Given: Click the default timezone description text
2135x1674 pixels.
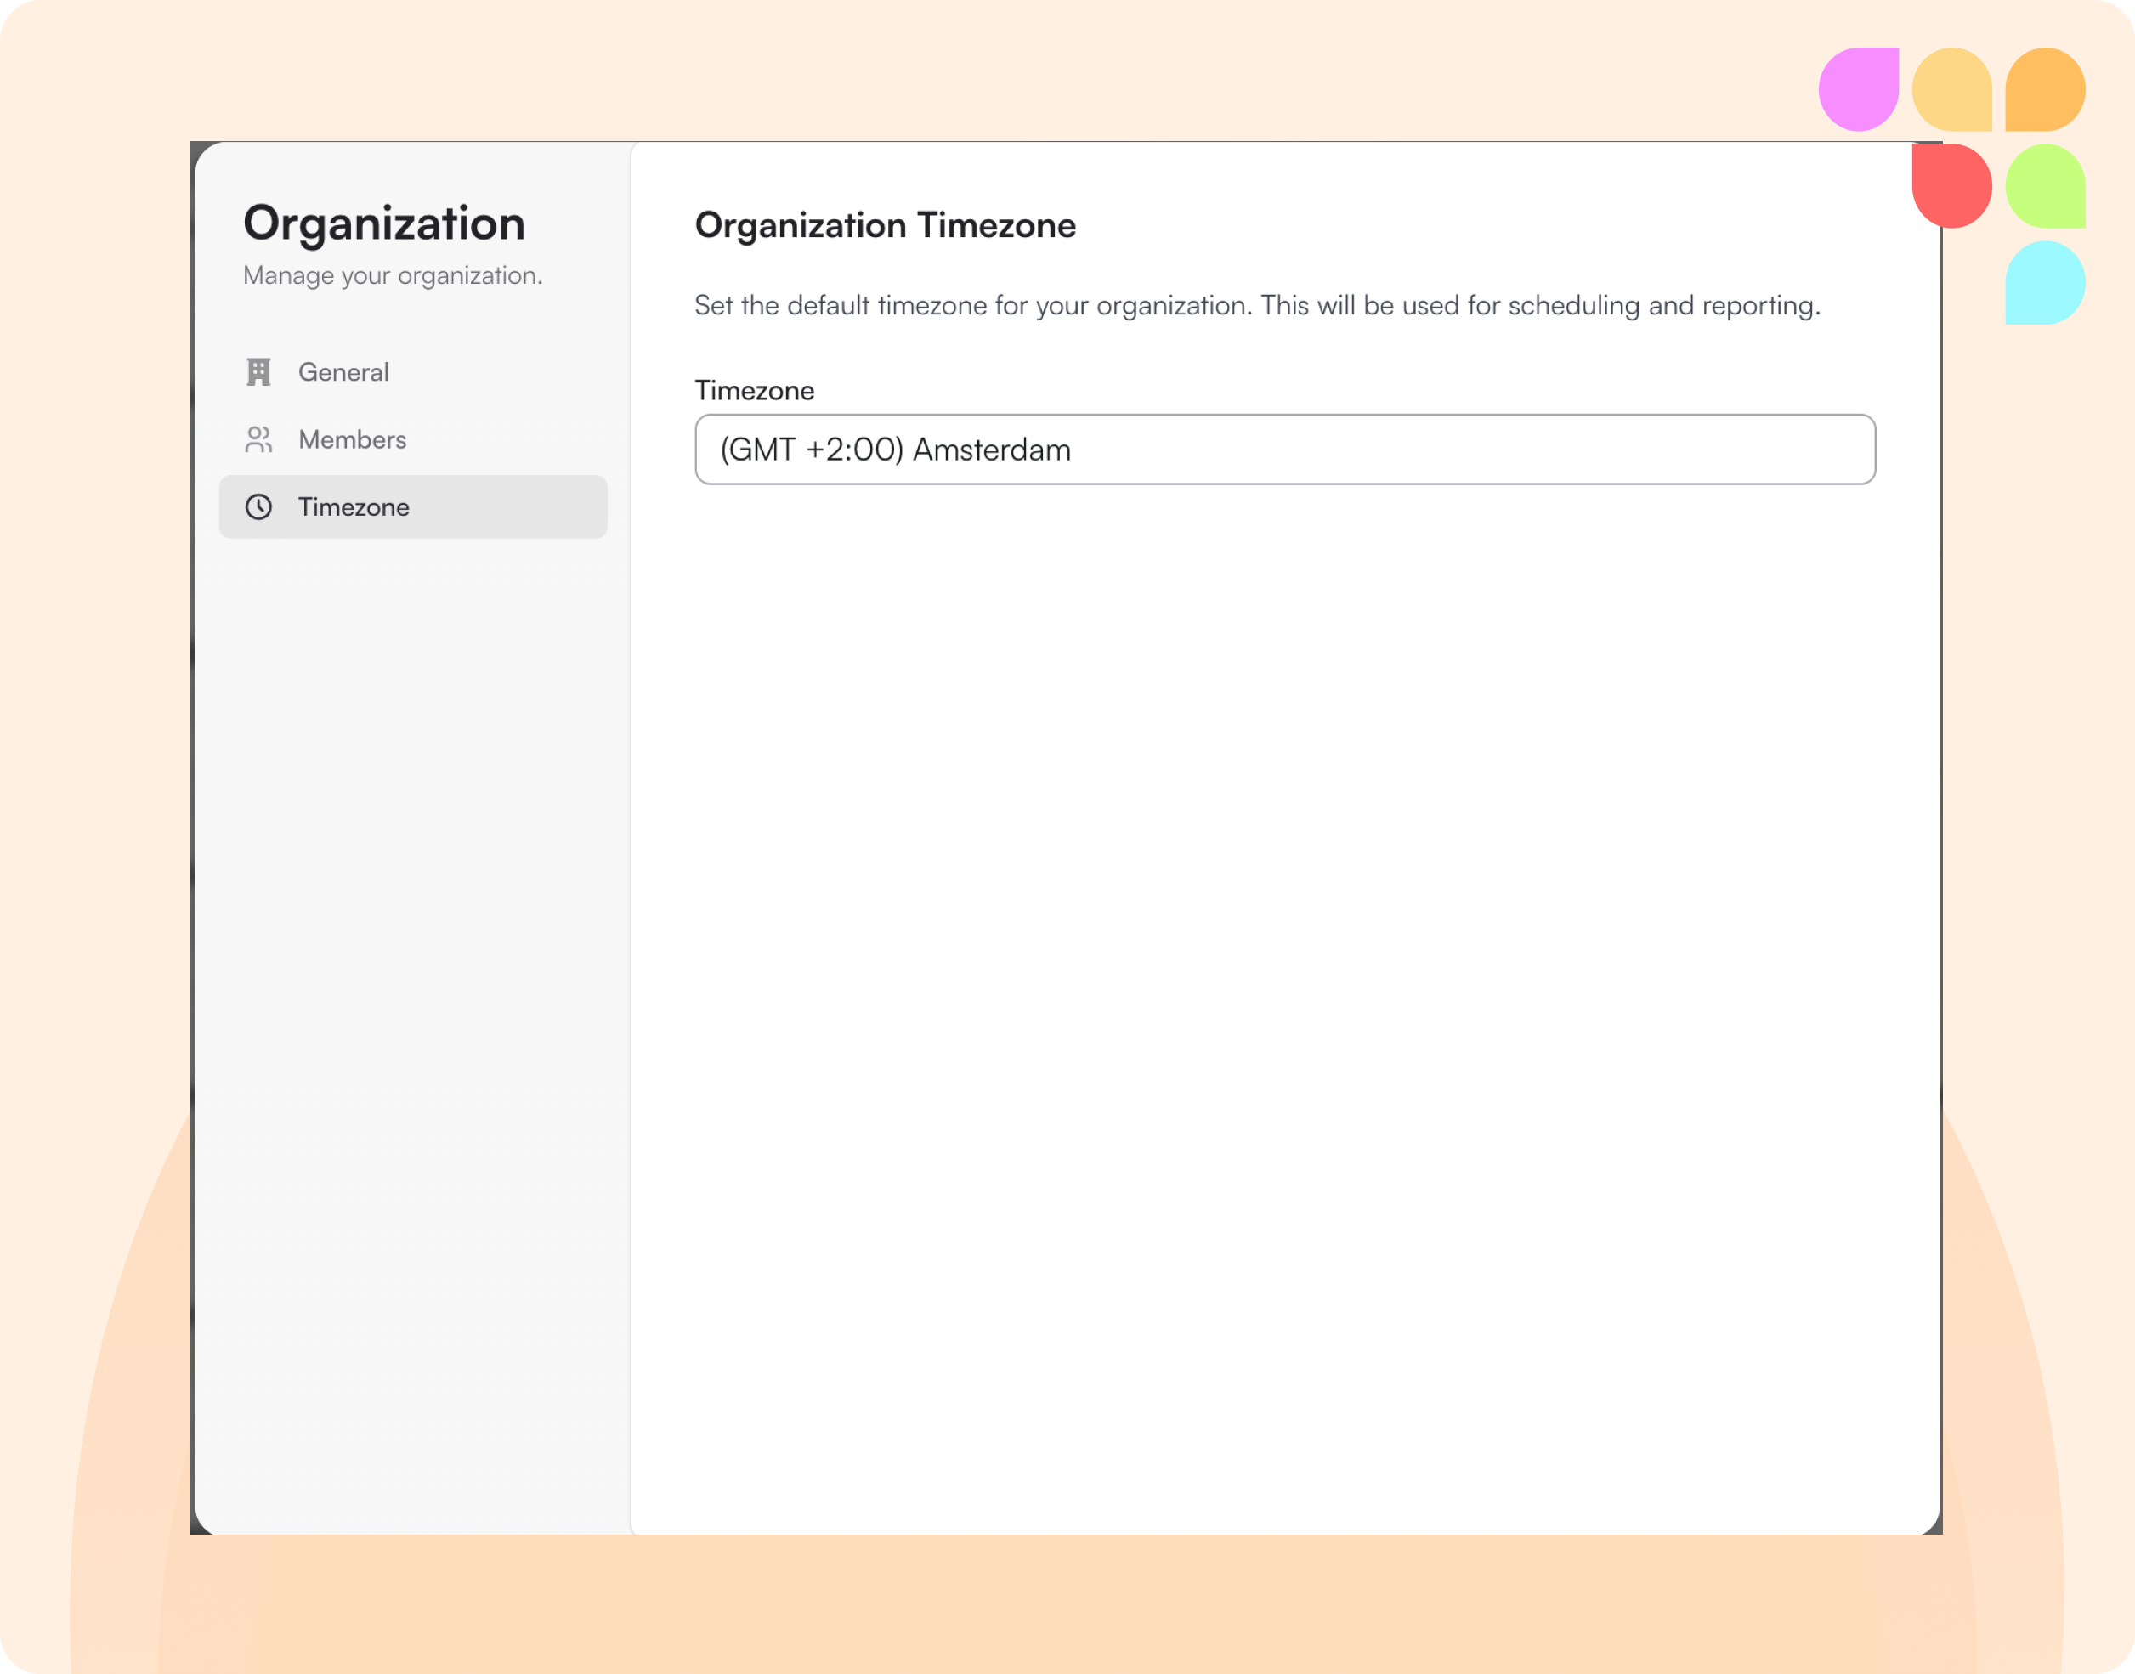Looking at the screenshot, I should point(1257,306).
